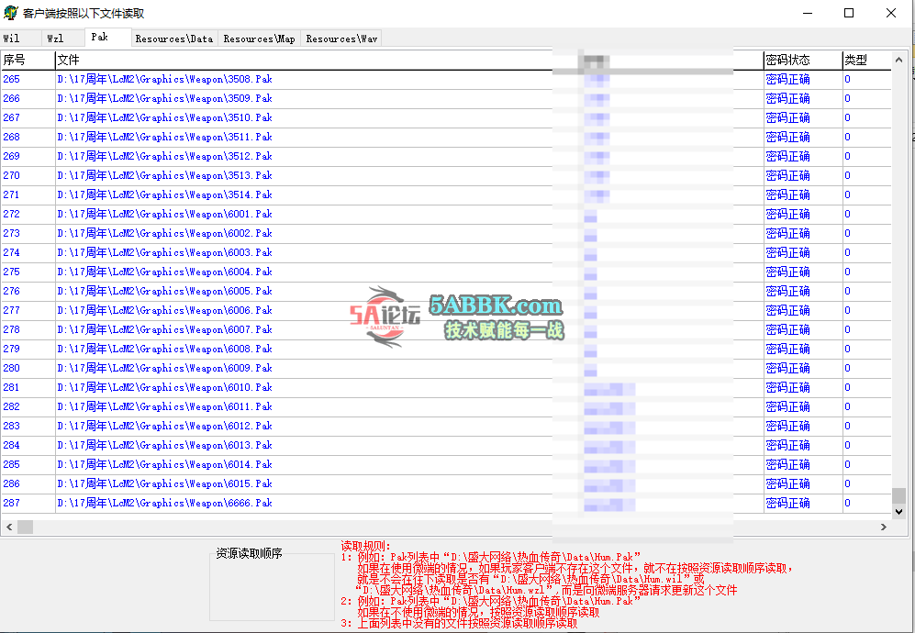Select row with Weapon\6001.Pak
This screenshot has height=633, width=915.
click(x=446, y=214)
